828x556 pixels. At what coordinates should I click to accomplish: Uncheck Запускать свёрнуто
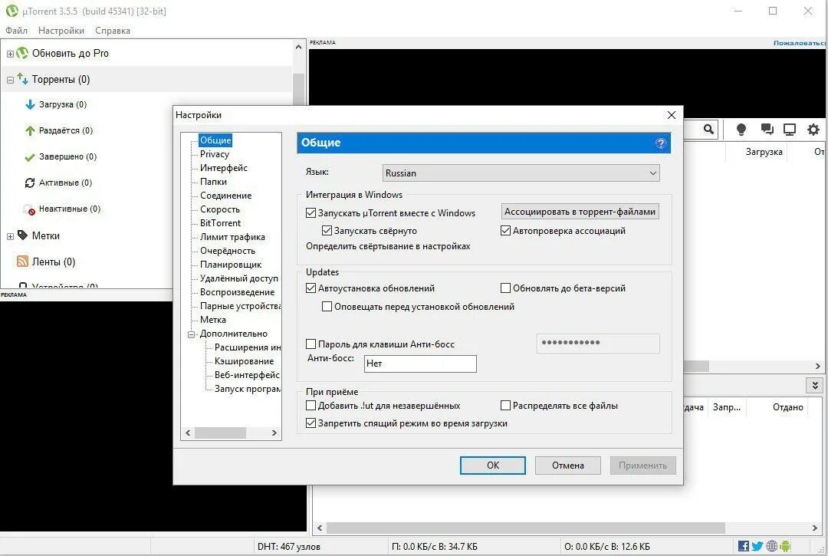[327, 231]
